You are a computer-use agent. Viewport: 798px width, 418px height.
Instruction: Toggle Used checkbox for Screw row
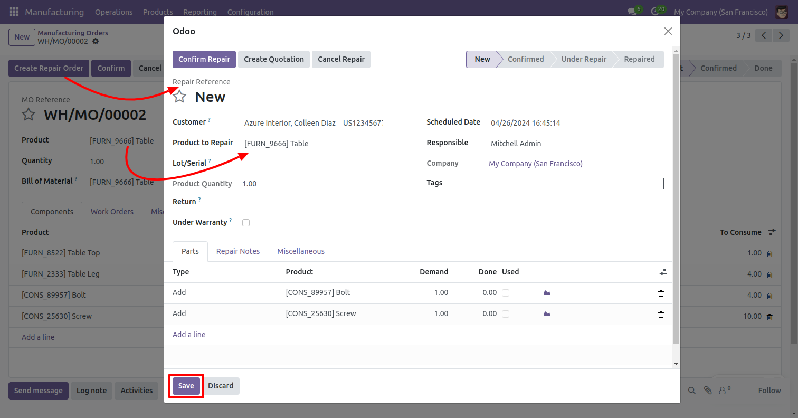click(x=506, y=314)
